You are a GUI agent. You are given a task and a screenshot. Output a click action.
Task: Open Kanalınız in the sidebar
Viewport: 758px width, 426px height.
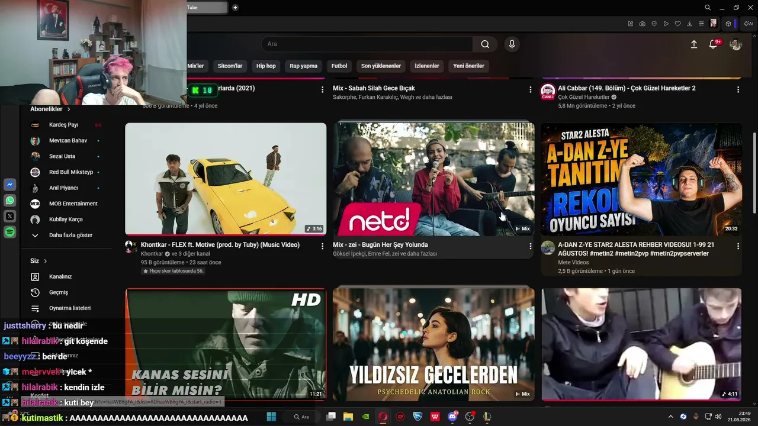point(59,277)
